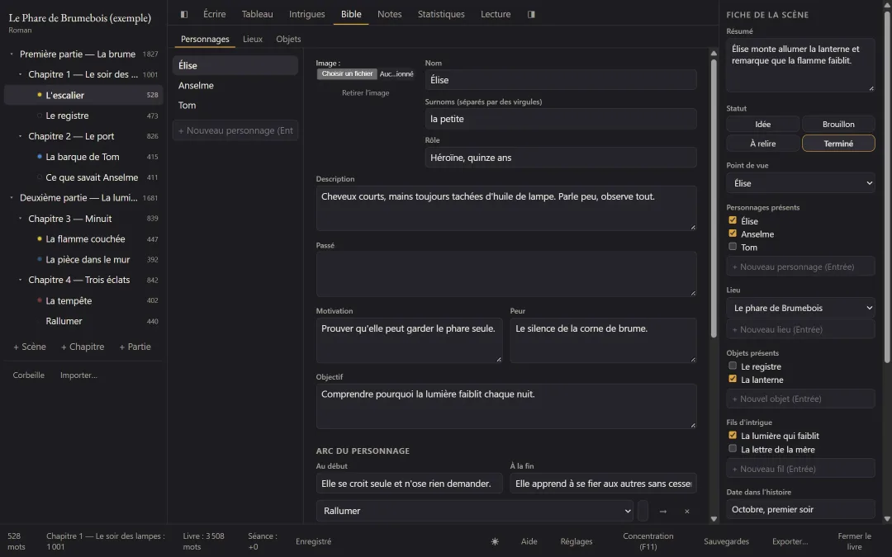The height and width of the screenshot is (557, 892).
Task: Open the Point de vue dropdown
Action: 800,183
